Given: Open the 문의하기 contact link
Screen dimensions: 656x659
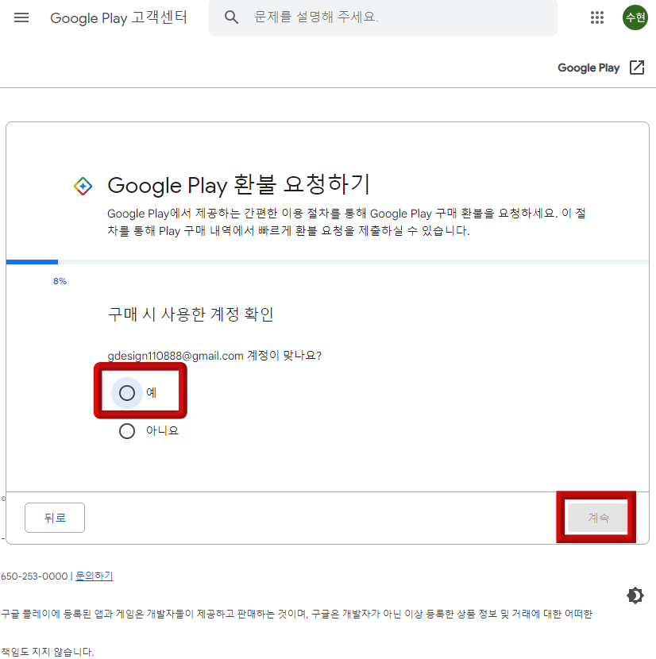Looking at the screenshot, I should [x=93, y=574].
